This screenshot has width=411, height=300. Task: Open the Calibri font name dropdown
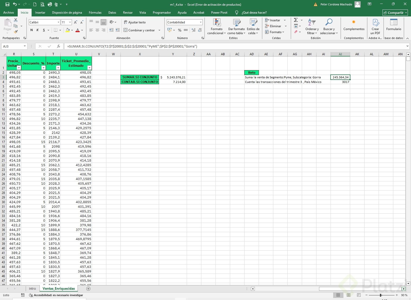tap(58, 22)
